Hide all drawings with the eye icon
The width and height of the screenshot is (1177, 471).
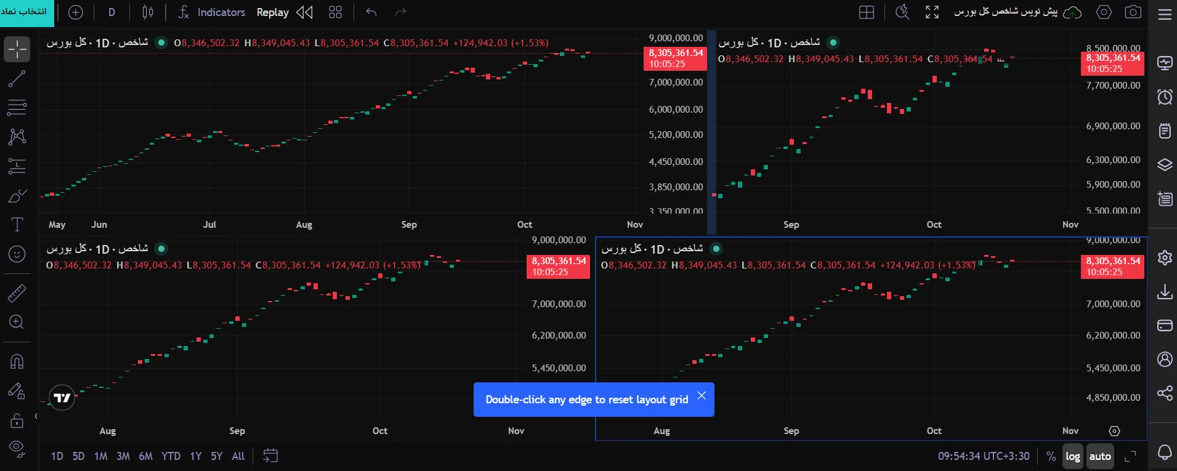(x=17, y=449)
